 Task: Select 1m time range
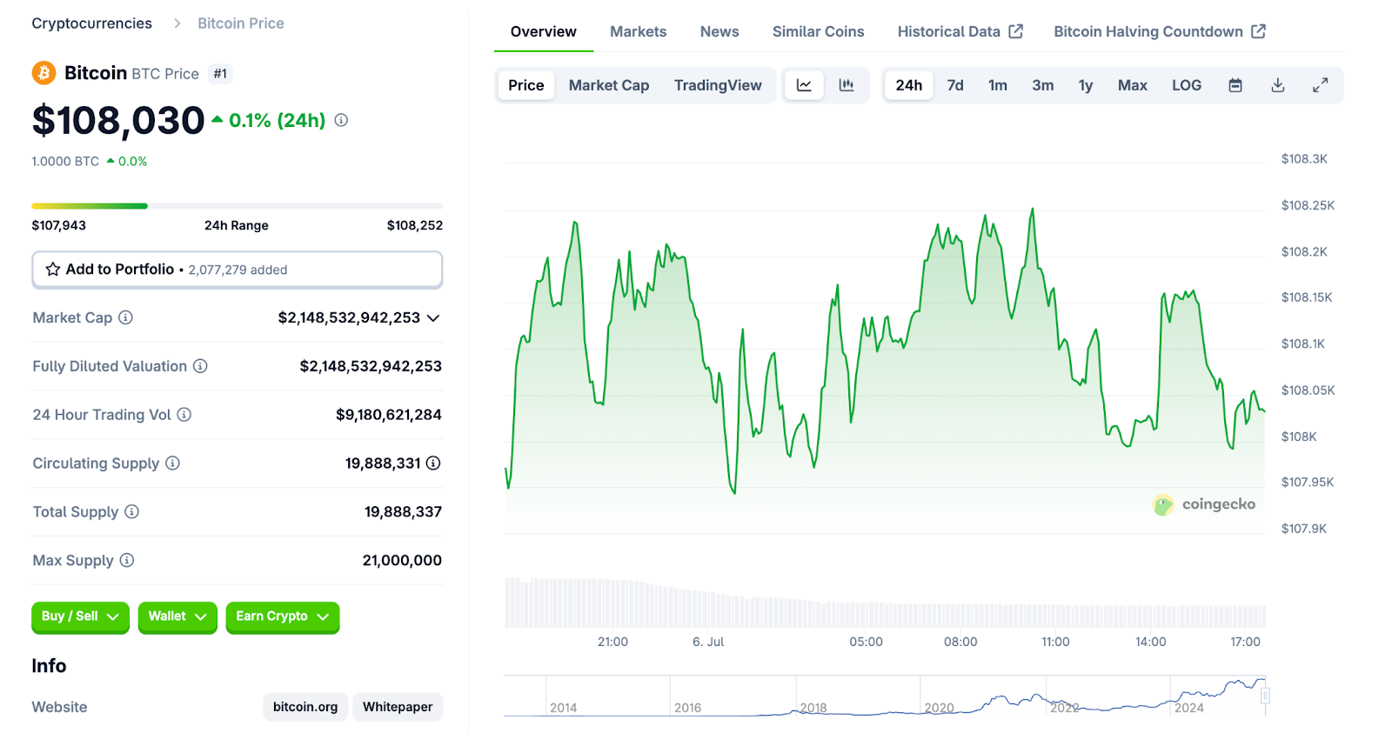click(998, 85)
